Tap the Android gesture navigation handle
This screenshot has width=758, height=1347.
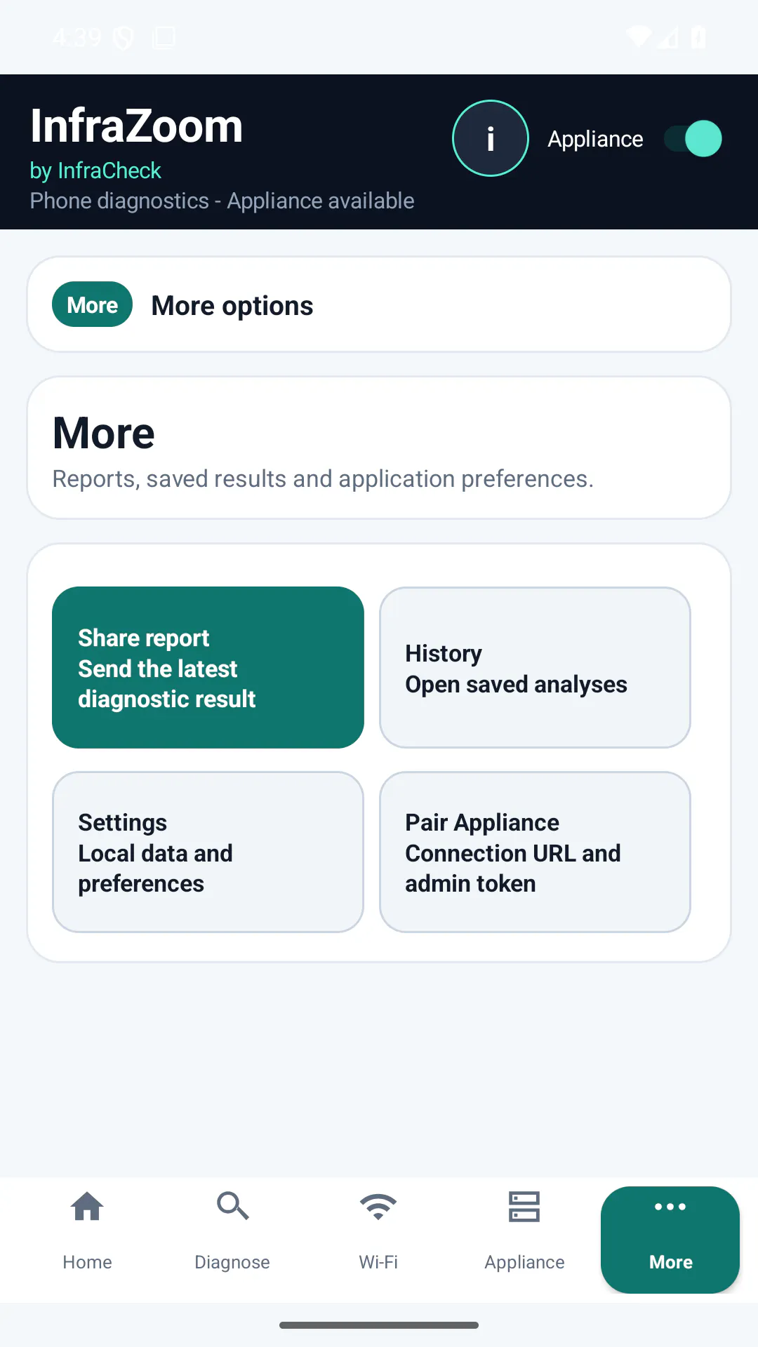tap(379, 1325)
